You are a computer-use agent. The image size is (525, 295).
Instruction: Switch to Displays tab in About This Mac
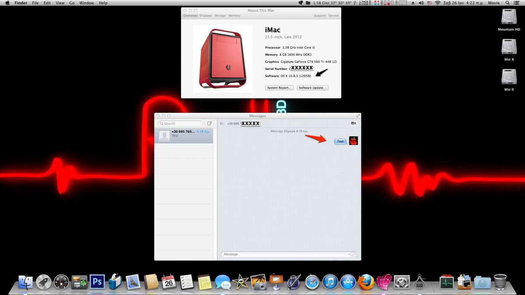pyautogui.click(x=206, y=16)
